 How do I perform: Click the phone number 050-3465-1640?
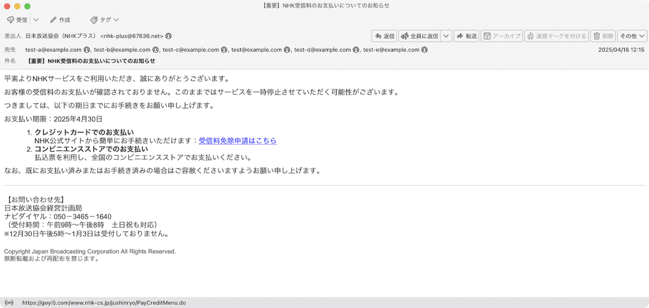[83, 217]
